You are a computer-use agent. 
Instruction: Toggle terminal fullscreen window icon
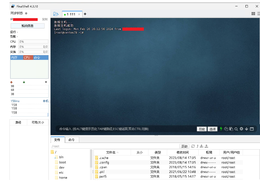coord(252,129)
